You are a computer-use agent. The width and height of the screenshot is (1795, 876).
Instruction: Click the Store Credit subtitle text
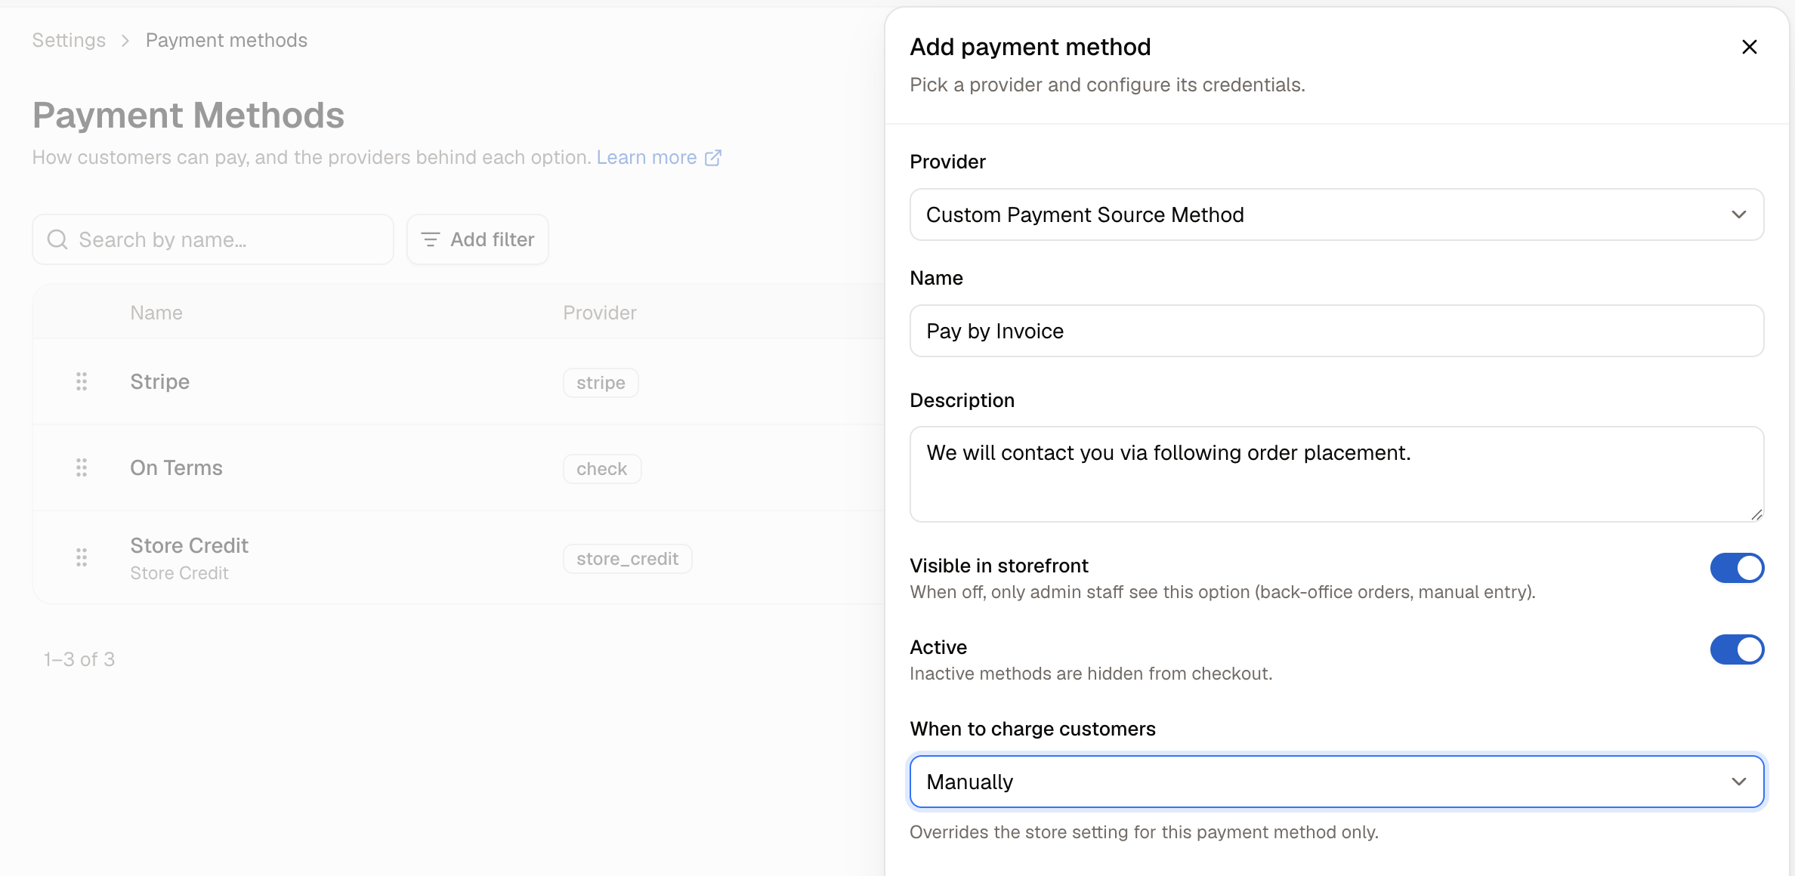pos(179,573)
